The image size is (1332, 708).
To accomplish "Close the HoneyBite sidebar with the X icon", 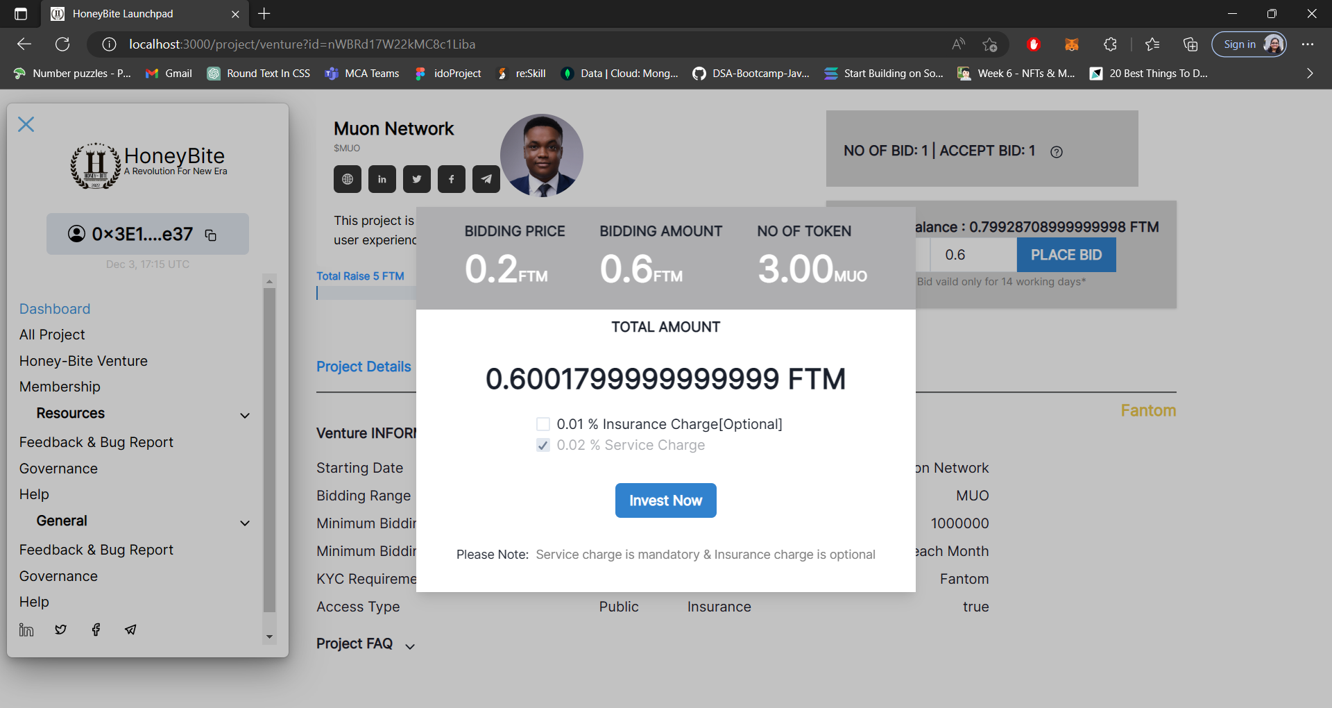I will point(26,124).
